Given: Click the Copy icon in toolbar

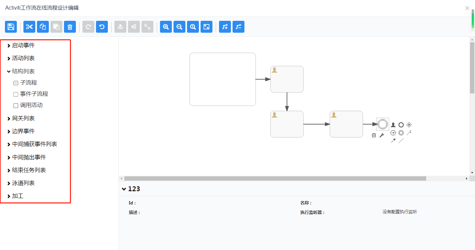Looking at the screenshot, I should click(x=43, y=27).
